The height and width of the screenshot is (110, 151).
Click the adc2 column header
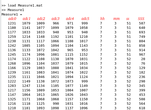[41, 19]
